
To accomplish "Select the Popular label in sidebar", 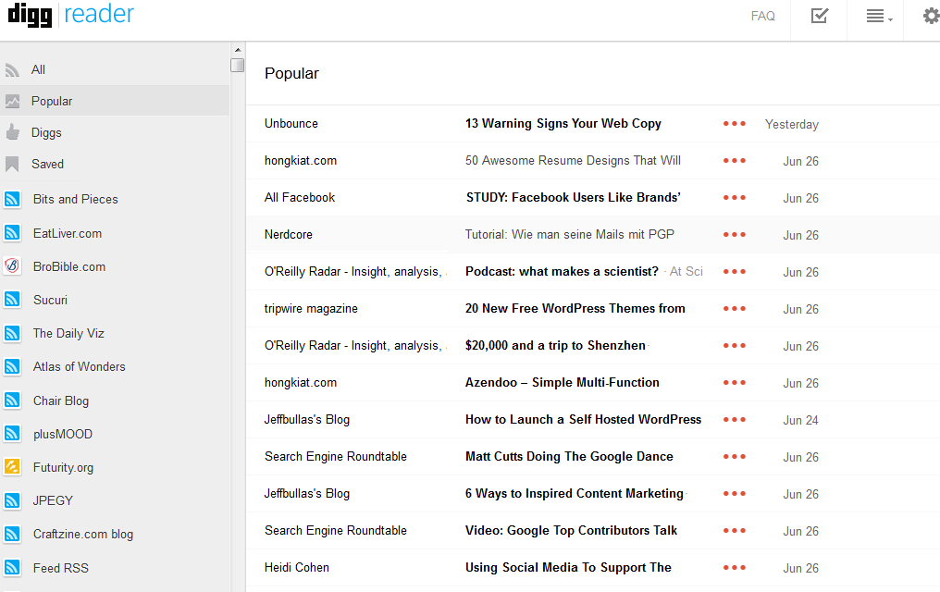I will tap(52, 101).
